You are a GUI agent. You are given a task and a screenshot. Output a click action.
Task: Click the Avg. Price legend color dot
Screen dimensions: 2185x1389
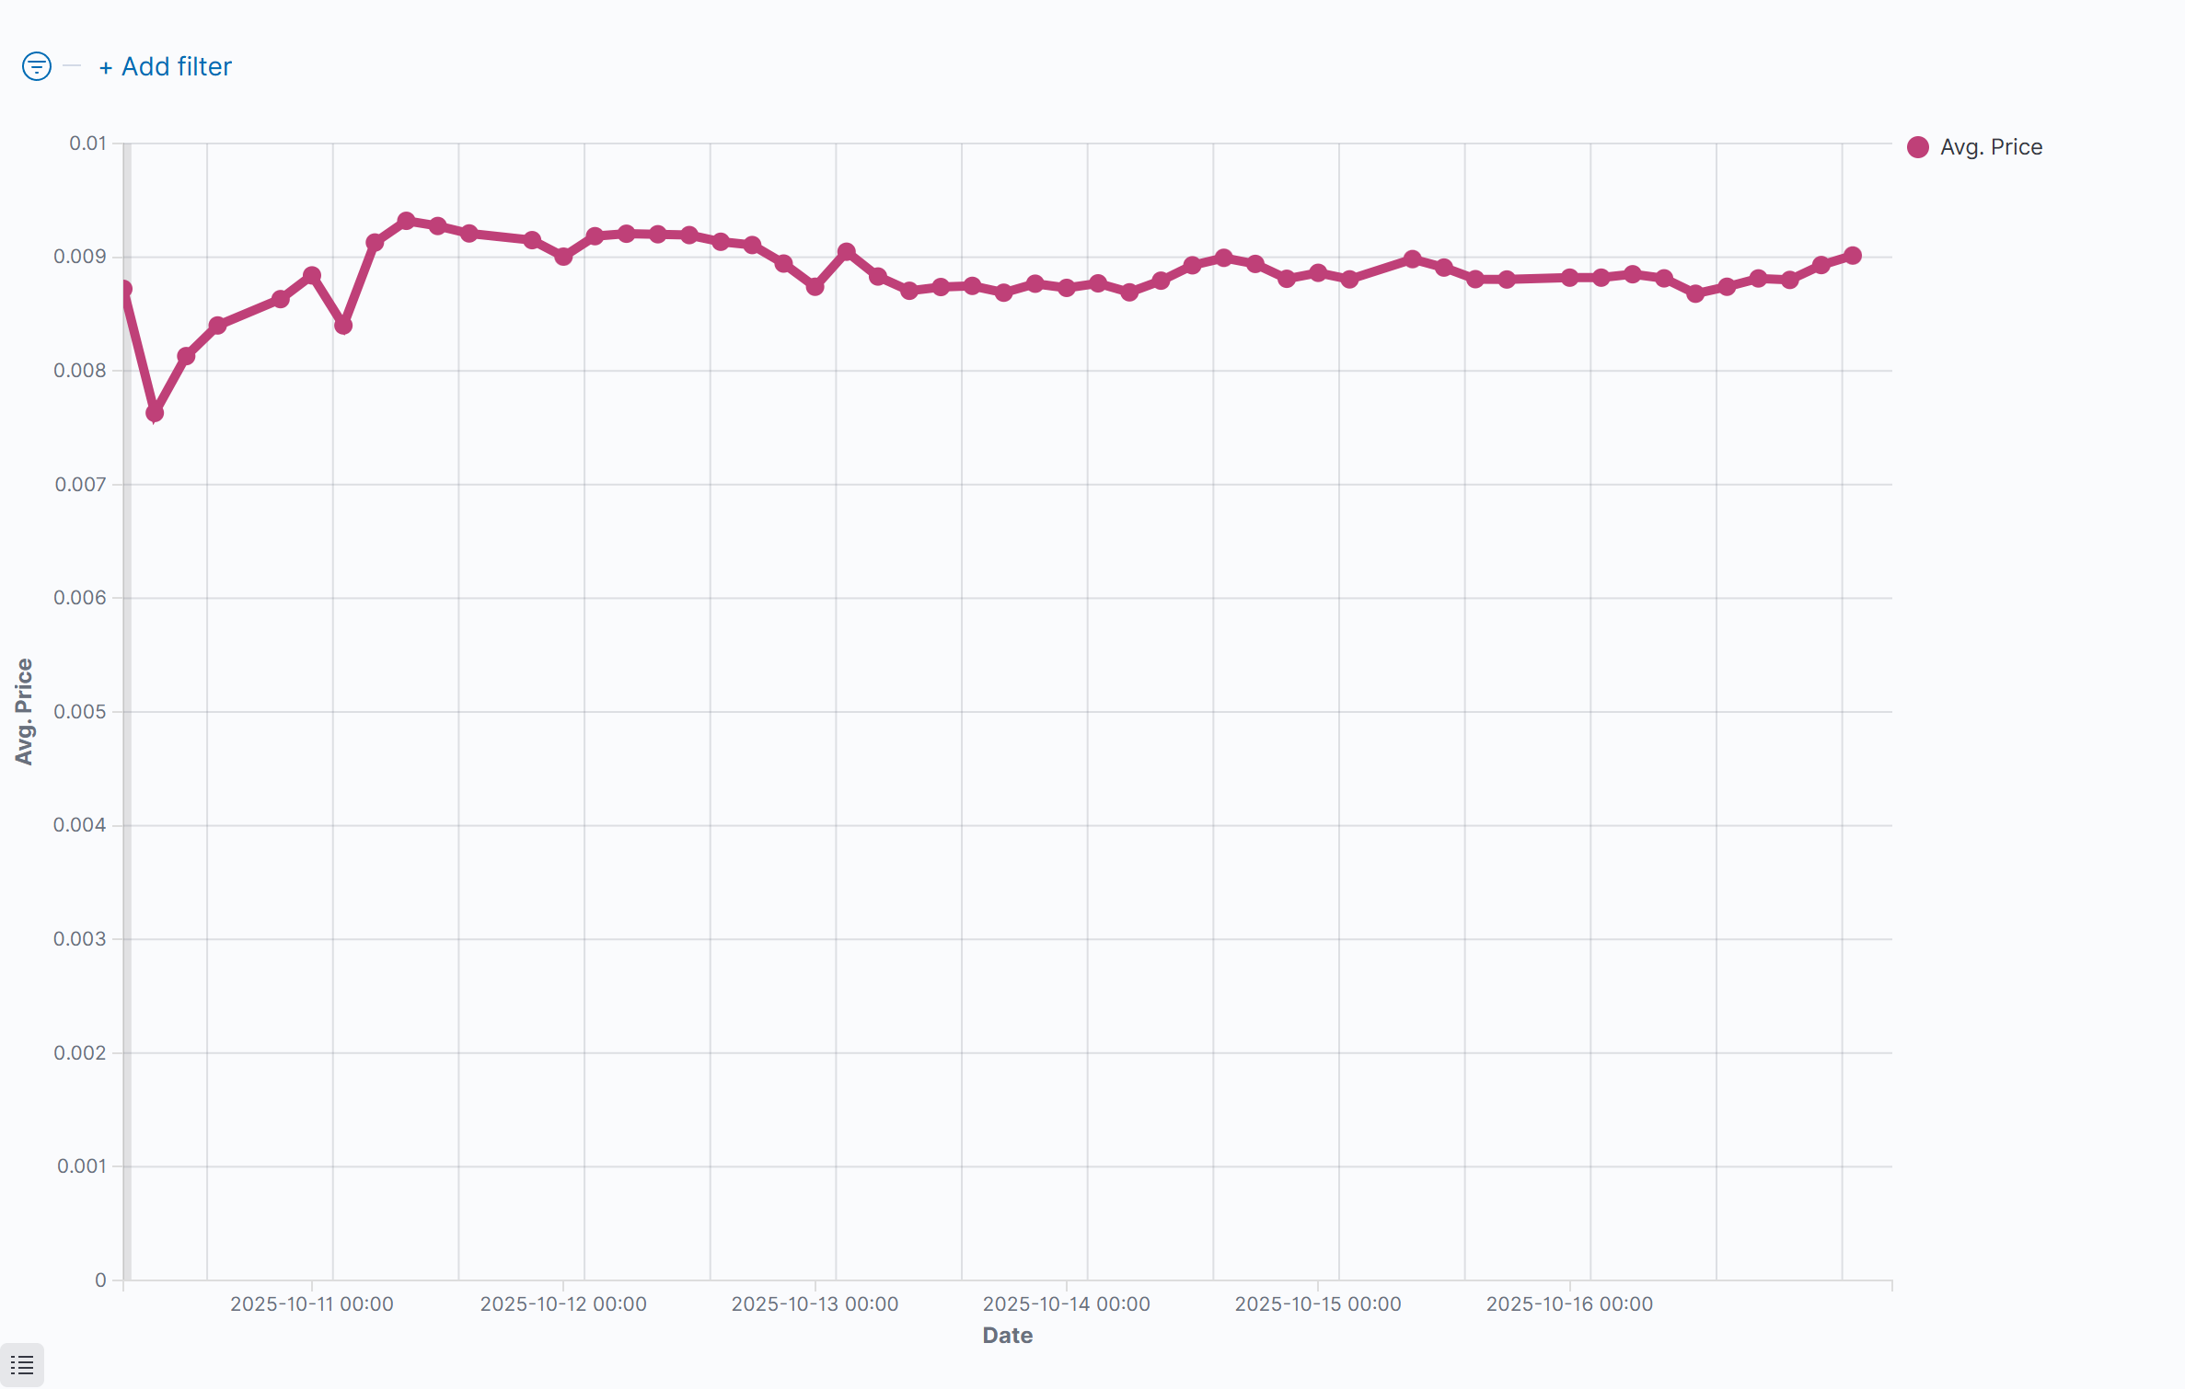pos(1918,147)
